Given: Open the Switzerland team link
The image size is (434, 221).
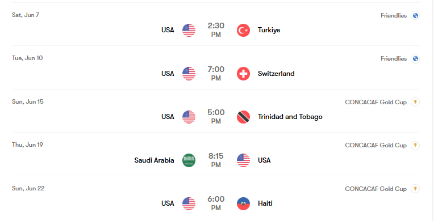Looking at the screenshot, I should [x=276, y=74].
